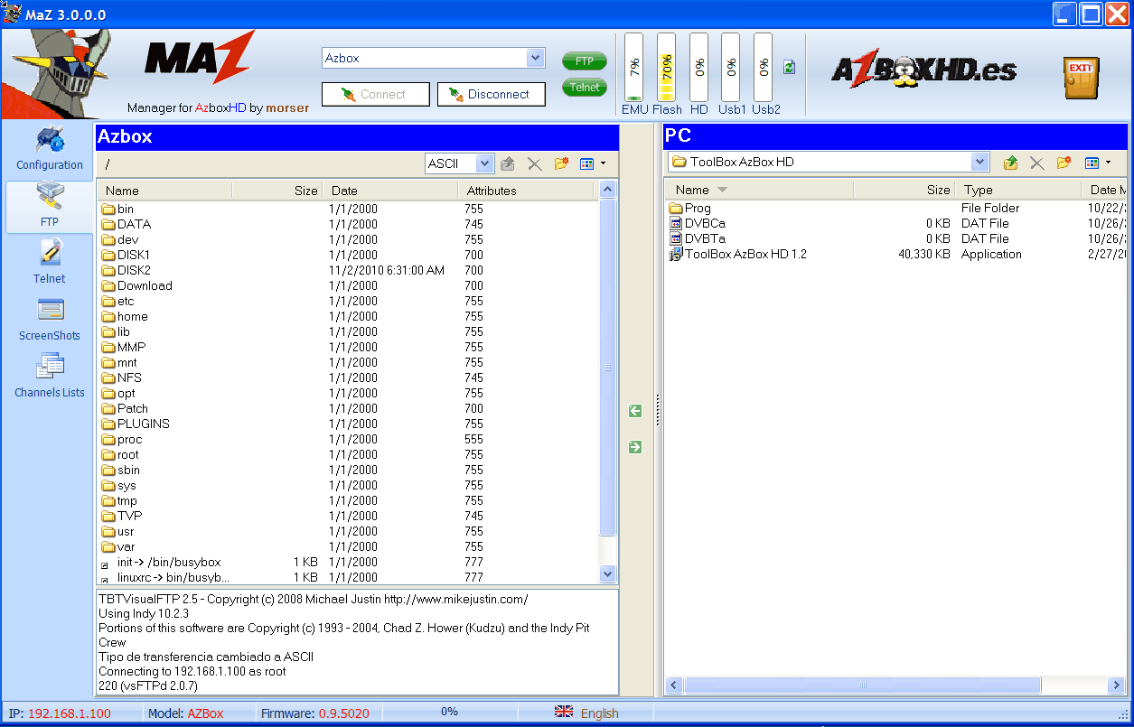Sort Azbox list by Size column

coord(277,191)
